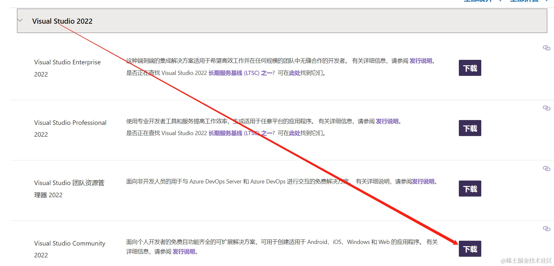Open 发行说明 link in Enterprise description

[x=421, y=61]
